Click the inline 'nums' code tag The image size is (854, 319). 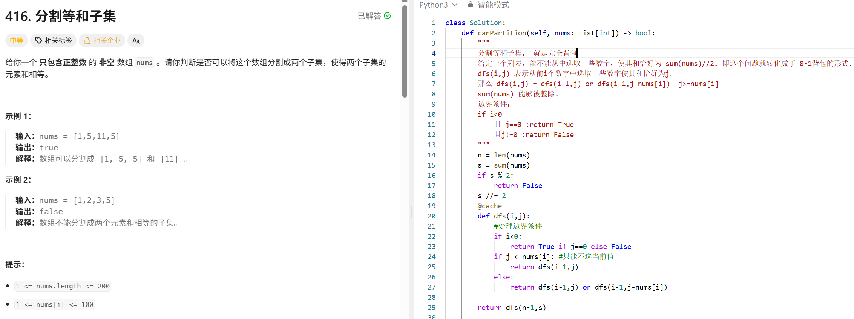pos(144,63)
